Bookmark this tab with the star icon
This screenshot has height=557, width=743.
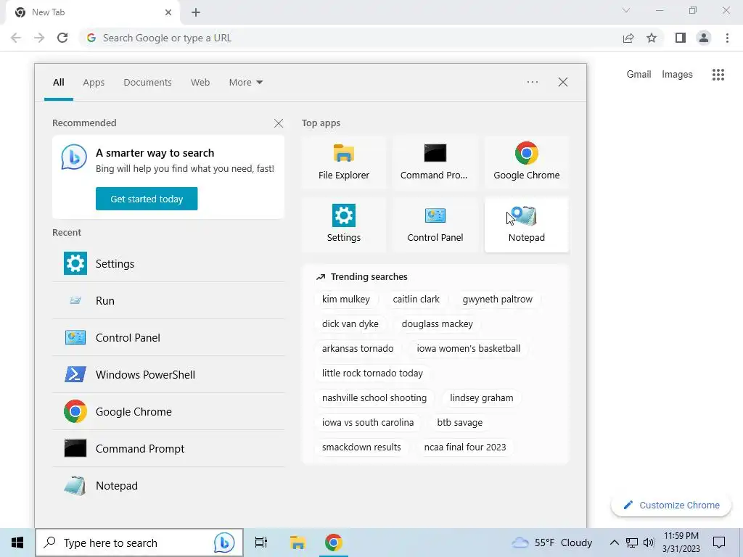coord(652,38)
